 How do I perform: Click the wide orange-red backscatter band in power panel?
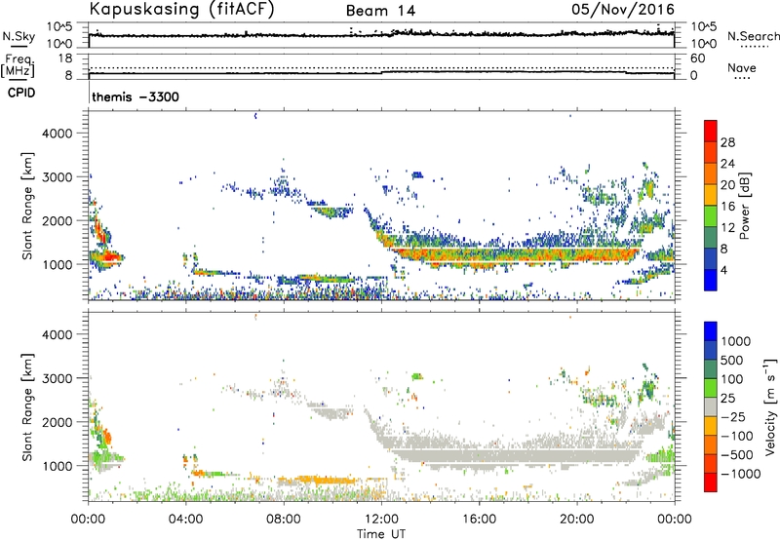pyautogui.click(x=515, y=255)
